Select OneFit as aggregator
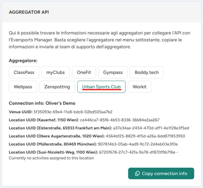 pyautogui.click(x=84, y=72)
